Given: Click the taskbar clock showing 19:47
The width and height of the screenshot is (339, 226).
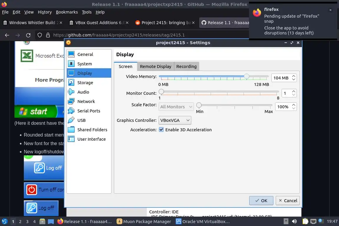Looking at the screenshot, I should click(332, 221).
